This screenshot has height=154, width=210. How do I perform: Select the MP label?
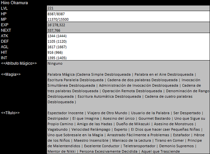click(x=3, y=19)
